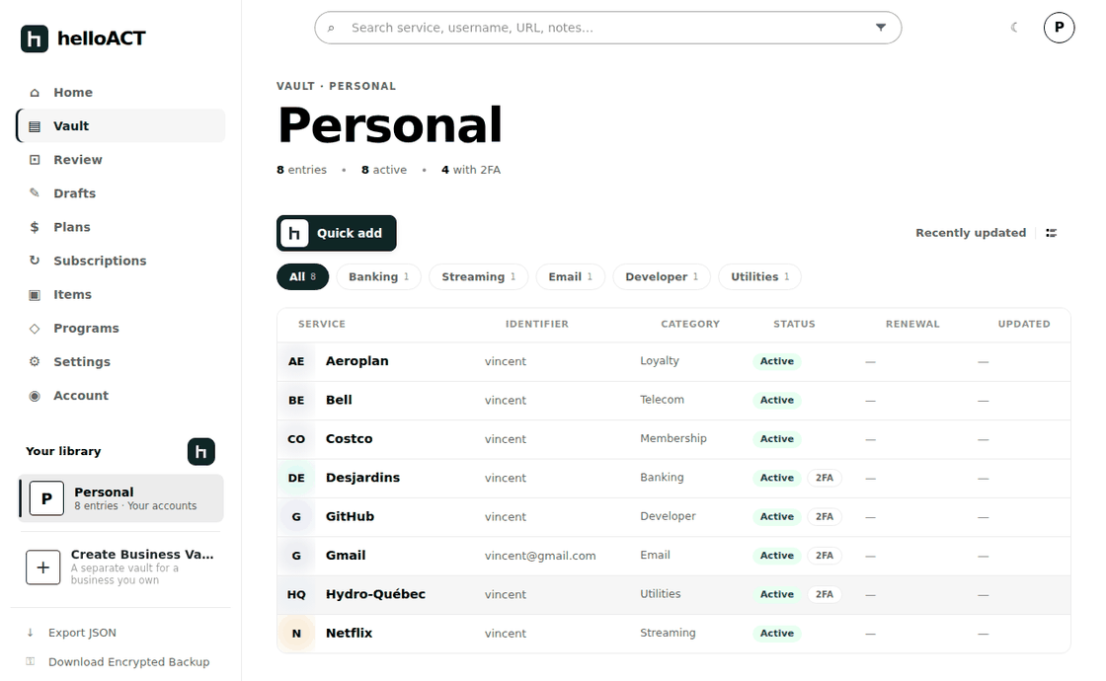Click the search magnifier icon
The width and height of the screenshot is (1106, 681).
tap(331, 29)
